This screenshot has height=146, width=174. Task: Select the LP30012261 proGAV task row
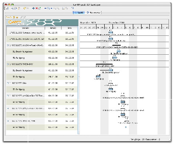(x=42, y=39)
